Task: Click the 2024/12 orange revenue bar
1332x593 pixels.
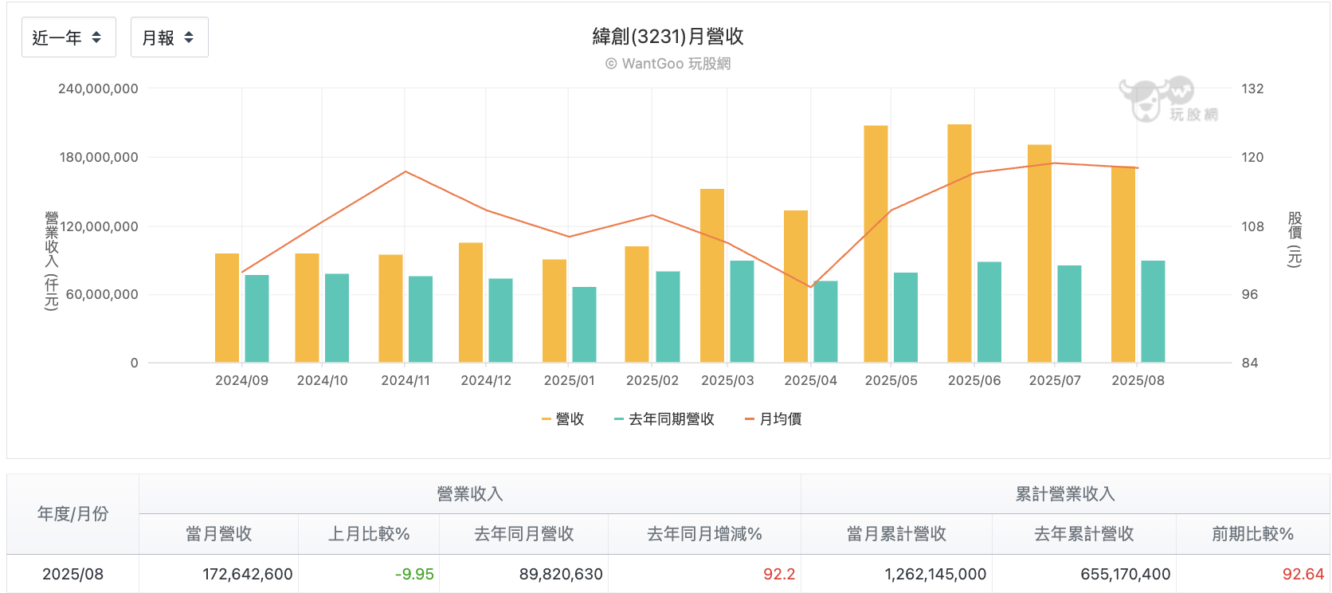Action: click(x=471, y=303)
